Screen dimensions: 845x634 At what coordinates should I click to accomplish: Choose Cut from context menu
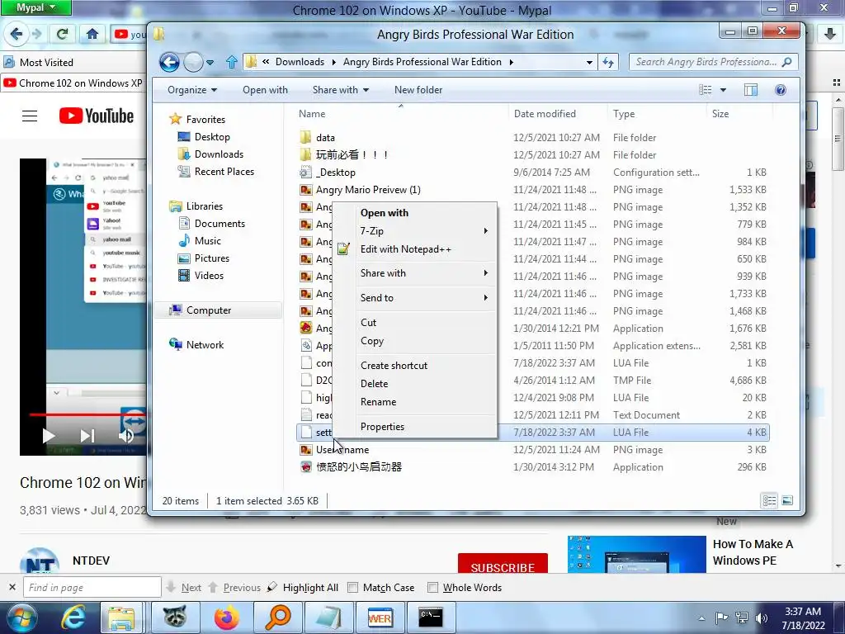[425, 323]
